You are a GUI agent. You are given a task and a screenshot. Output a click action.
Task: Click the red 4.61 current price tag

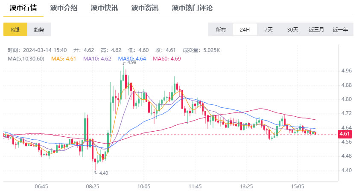tap(344, 134)
